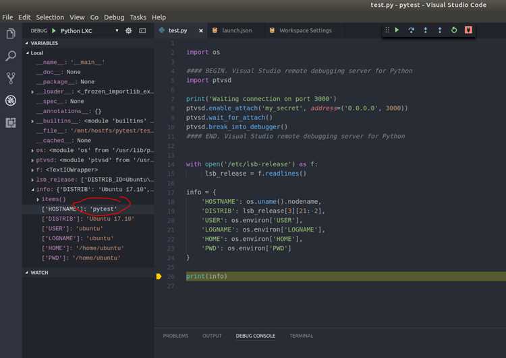Open the Search magnifier in activity bar

click(11, 56)
